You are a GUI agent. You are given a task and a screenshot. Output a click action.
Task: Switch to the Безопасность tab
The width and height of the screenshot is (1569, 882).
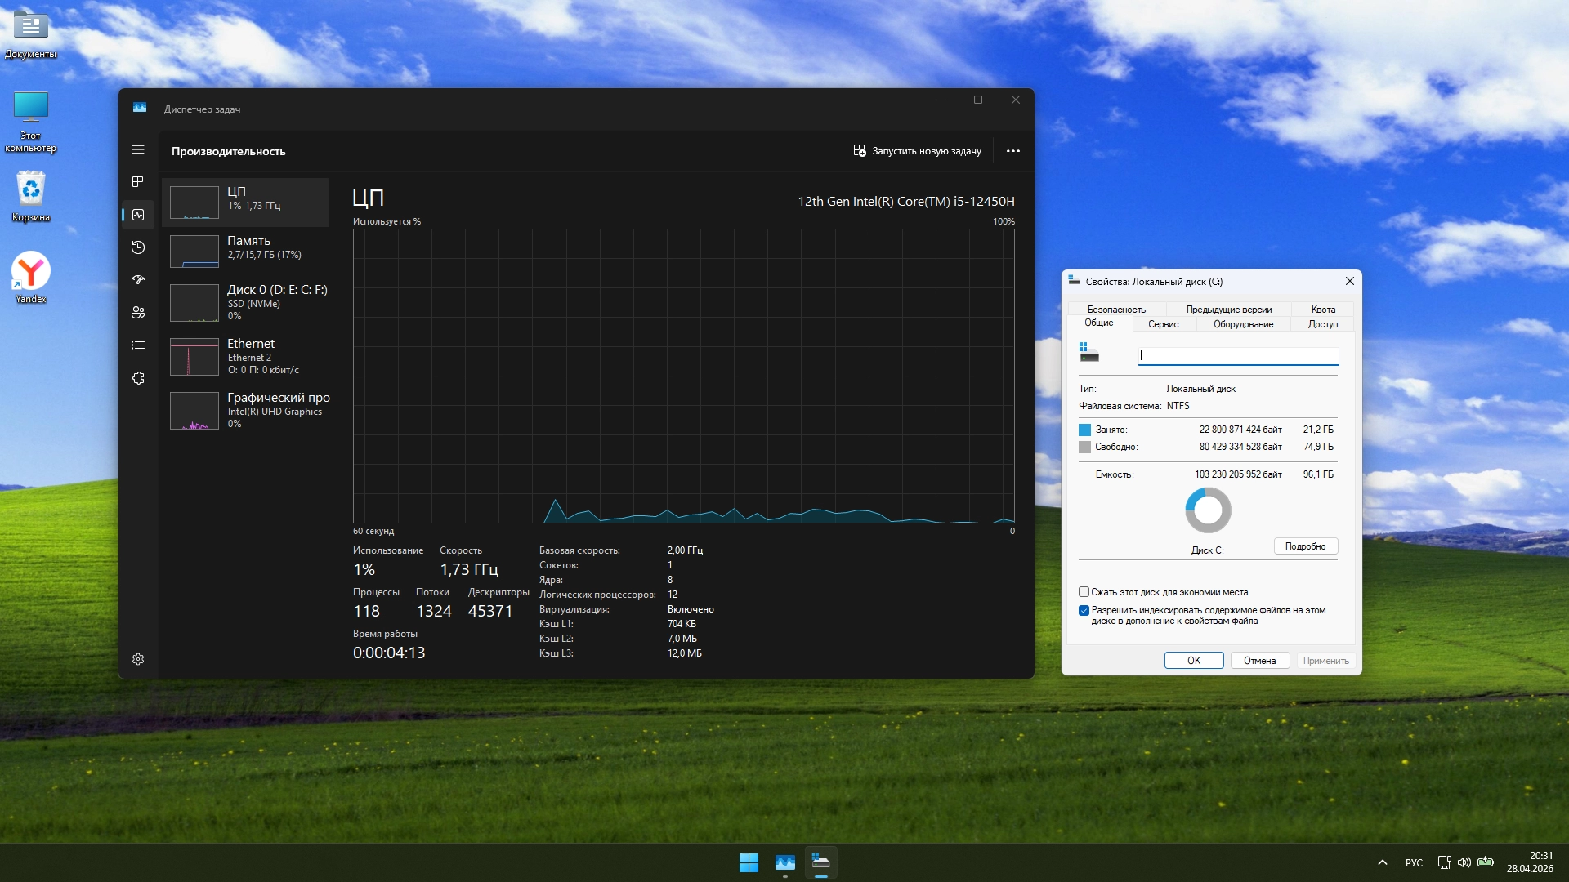(1116, 310)
